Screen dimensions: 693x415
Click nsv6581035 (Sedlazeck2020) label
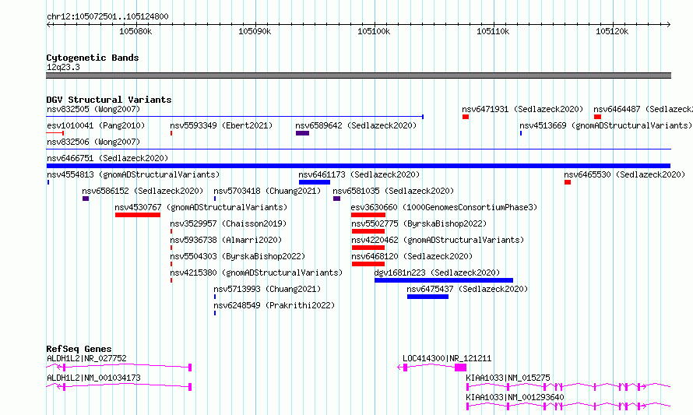pos(393,191)
